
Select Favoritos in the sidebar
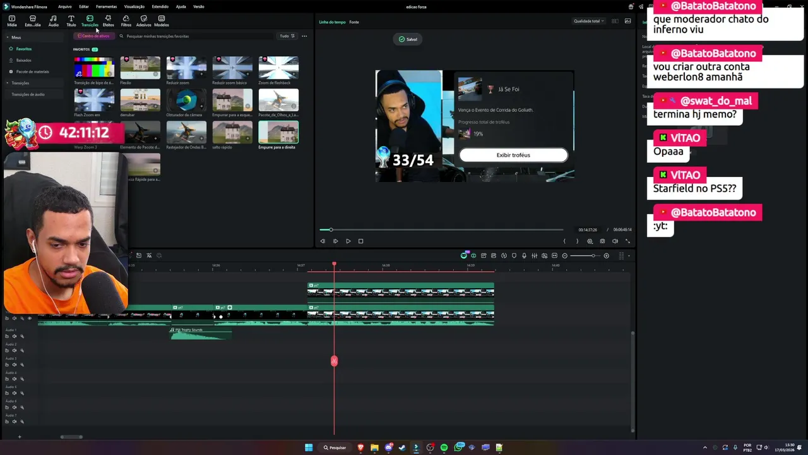23,49
